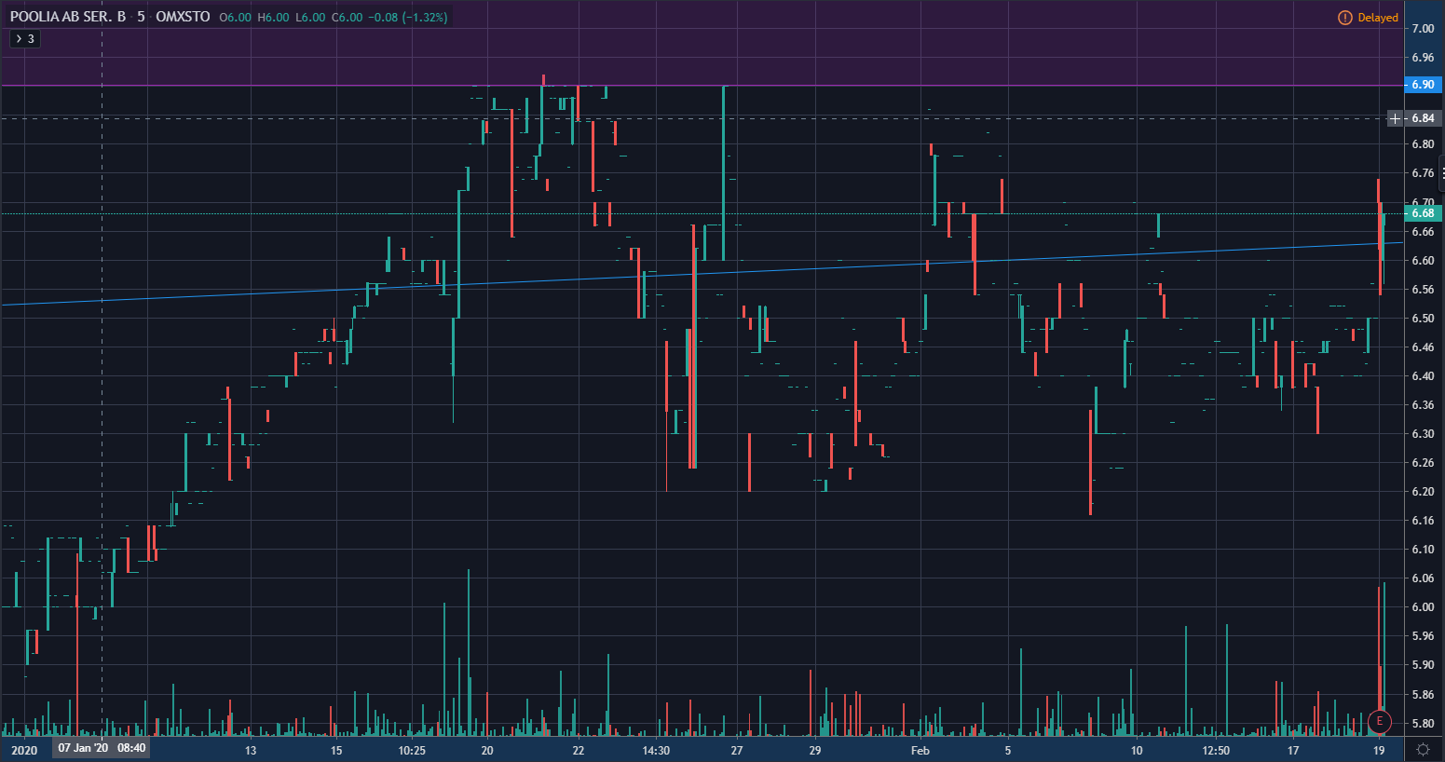Click the Earnings 'E' marker icon

point(1379,721)
